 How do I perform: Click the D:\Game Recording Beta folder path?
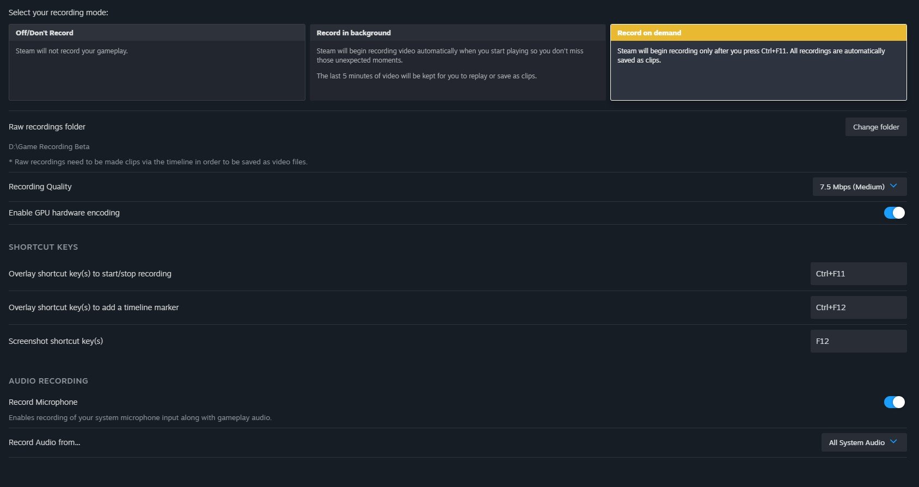(x=49, y=147)
